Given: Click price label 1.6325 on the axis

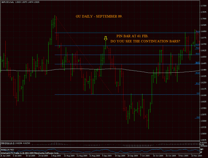Looking at the screenshot, I should coord(203,76).
